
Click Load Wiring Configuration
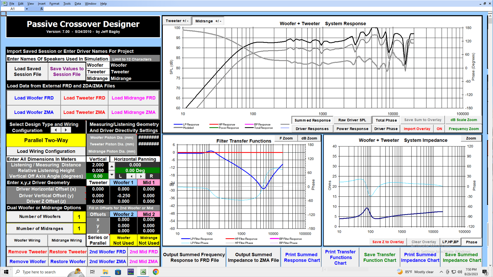pyautogui.click(x=46, y=151)
